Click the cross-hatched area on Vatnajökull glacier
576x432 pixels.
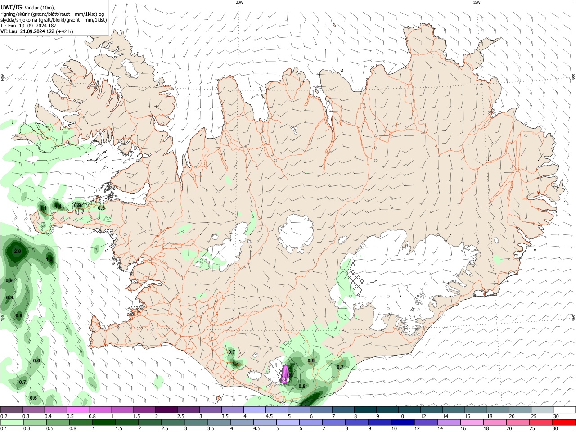pyautogui.click(x=356, y=278)
